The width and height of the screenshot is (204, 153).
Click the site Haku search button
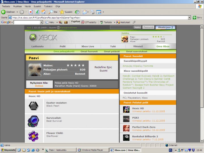point(137,27)
